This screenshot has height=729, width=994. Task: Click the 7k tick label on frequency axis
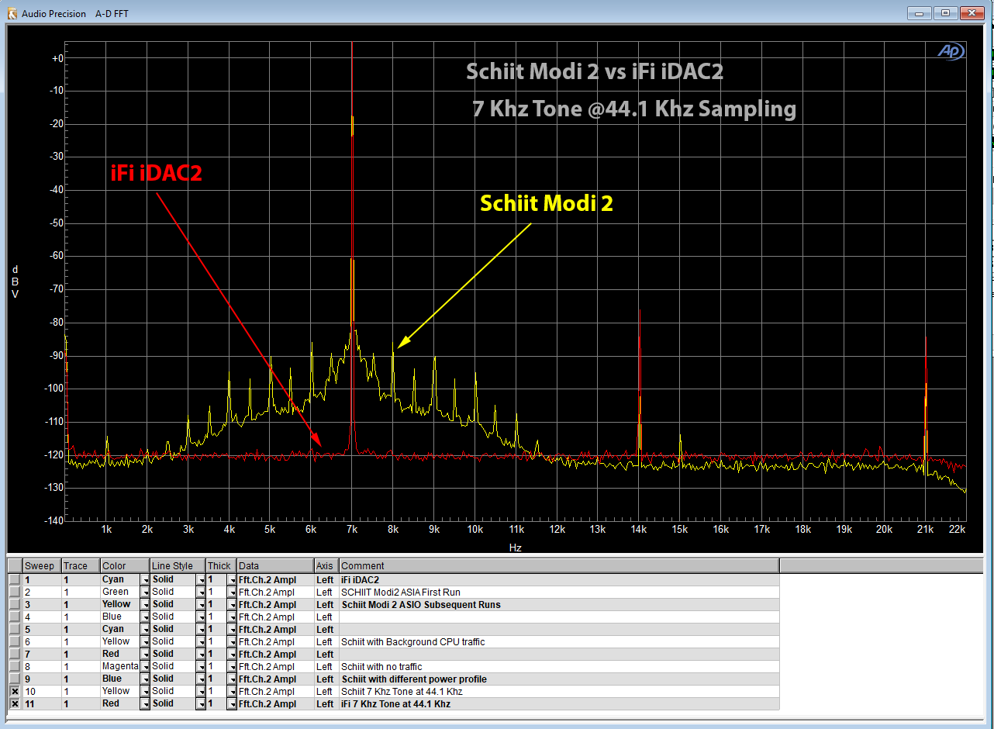(x=352, y=530)
